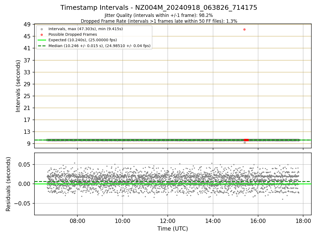Screen dimensions: 318x238
Task: Click legend entry "Possible Dropped Frames"
Action: 73,34
